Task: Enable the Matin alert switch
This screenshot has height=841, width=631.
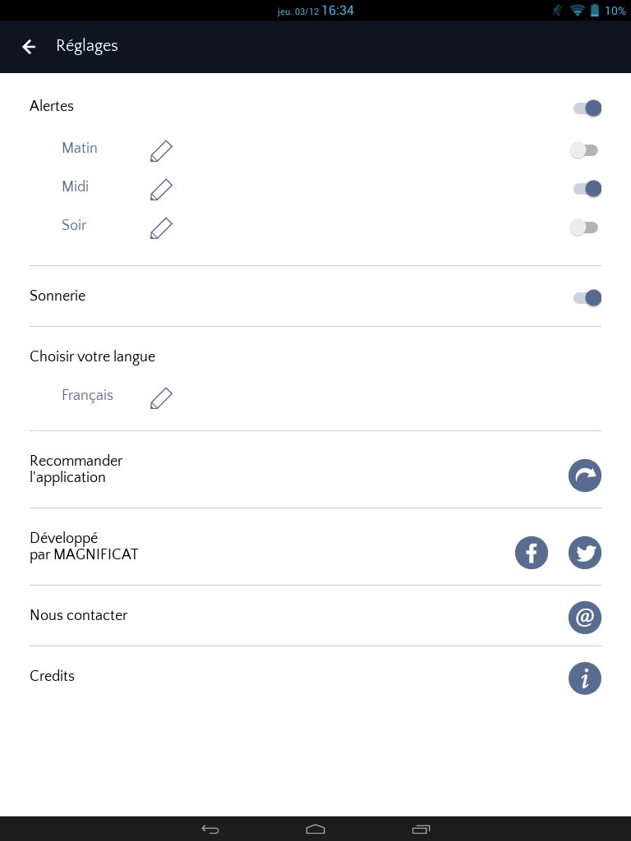Action: click(584, 150)
